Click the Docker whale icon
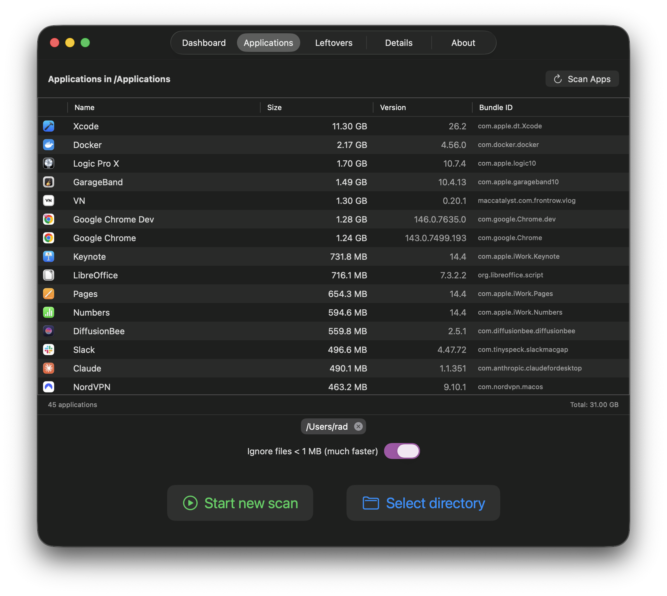 (49, 145)
